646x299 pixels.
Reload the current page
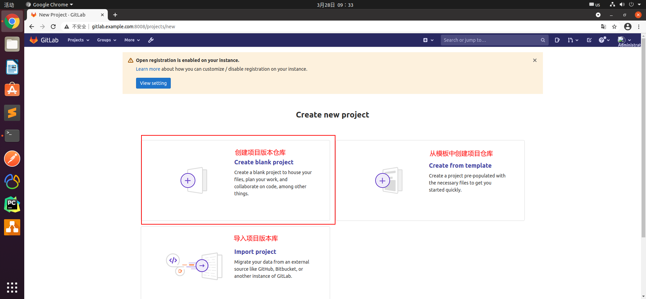pyautogui.click(x=53, y=27)
